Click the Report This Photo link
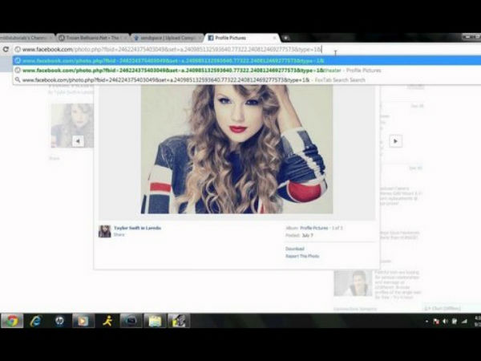The image size is (481, 361). (x=302, y=256)
